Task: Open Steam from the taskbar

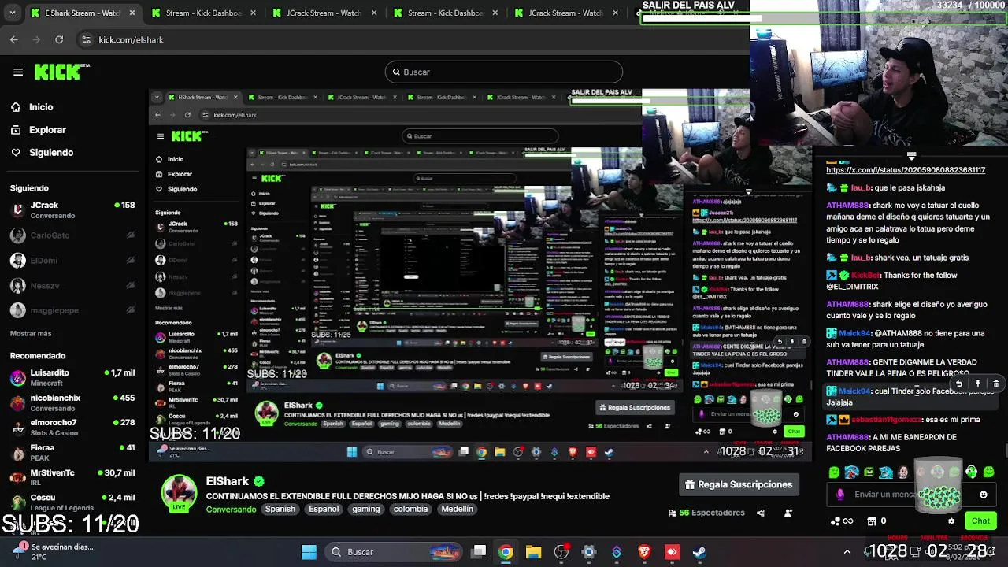Action: coord(699,552)
